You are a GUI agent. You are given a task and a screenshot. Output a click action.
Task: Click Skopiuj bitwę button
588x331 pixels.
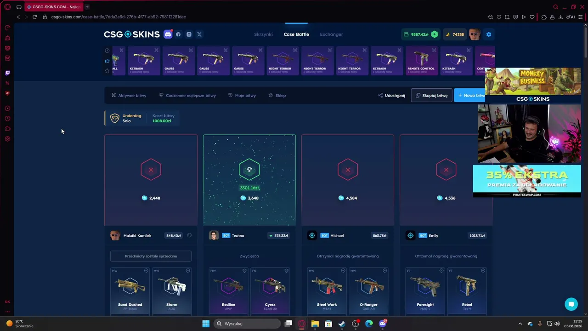(x=431, y=96)
